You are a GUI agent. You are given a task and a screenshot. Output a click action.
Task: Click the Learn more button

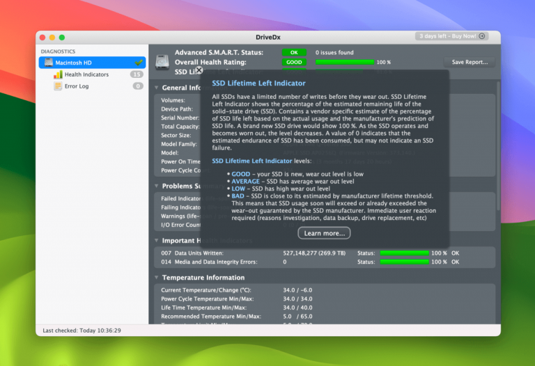324,233
